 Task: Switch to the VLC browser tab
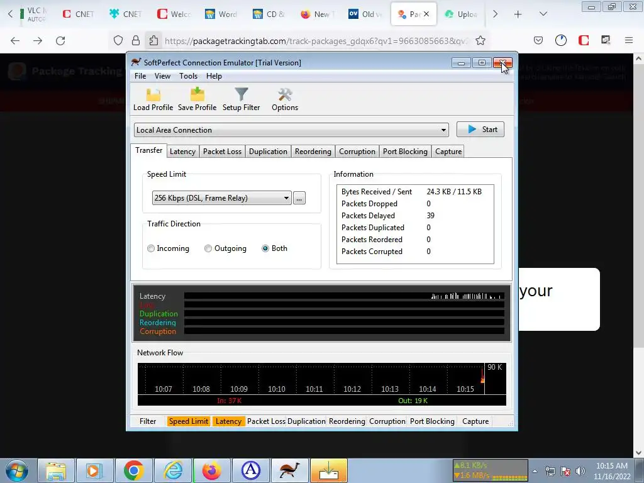click(x=34, y=14)
